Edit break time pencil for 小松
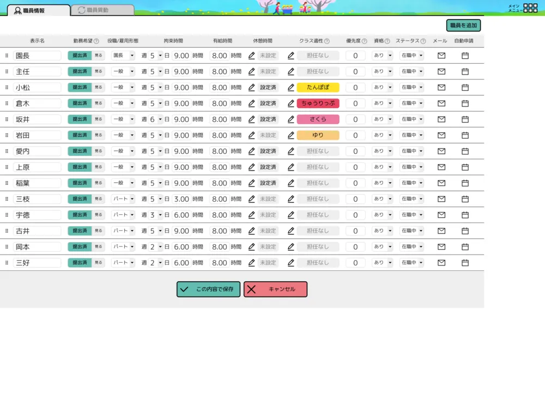Viewport: 545px width, 408px height. (252, 88)
